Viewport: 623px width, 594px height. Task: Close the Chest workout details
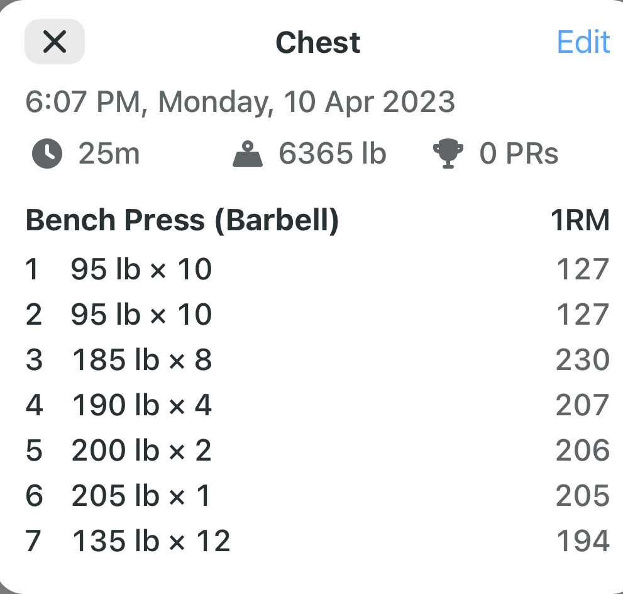(55, 42)
